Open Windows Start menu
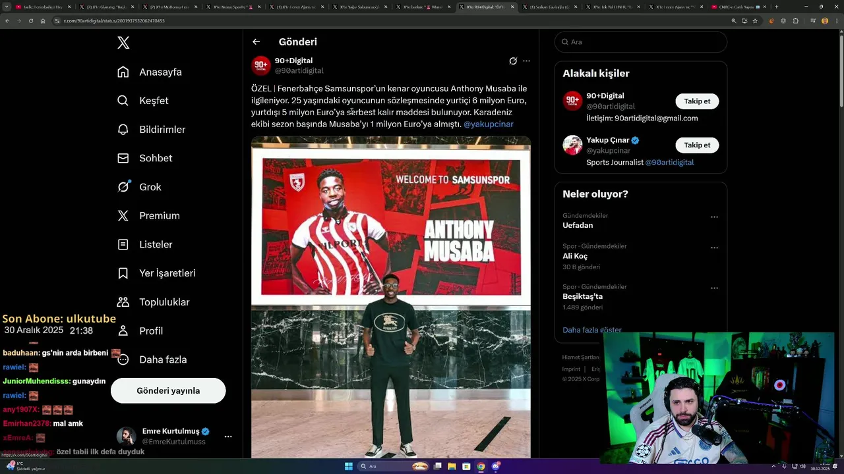This screenshot has height=474, width=844. tap(349, 467)
